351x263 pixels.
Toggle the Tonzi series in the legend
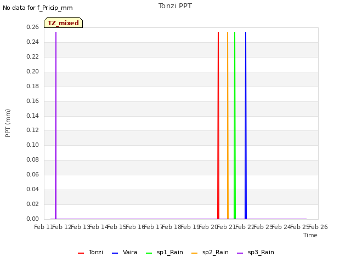90,252
